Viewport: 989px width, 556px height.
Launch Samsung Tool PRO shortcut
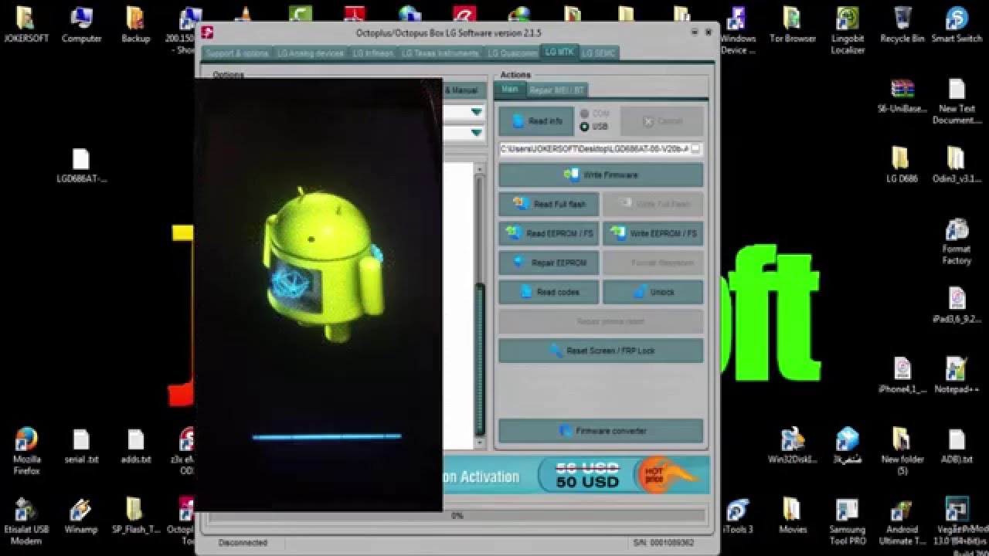coord(848,521)
